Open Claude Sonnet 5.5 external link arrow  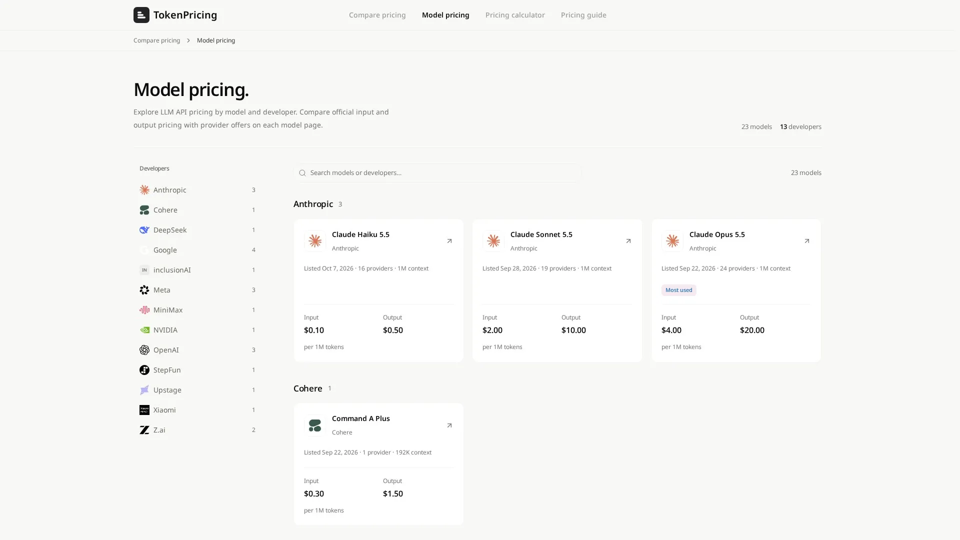(628, 241)
